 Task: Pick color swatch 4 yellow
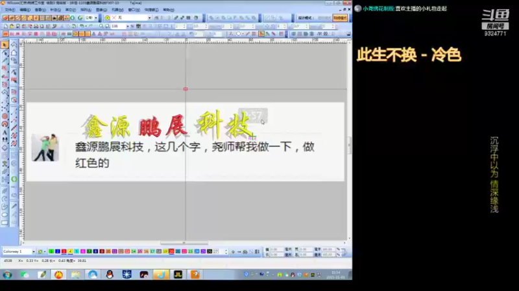70,252
